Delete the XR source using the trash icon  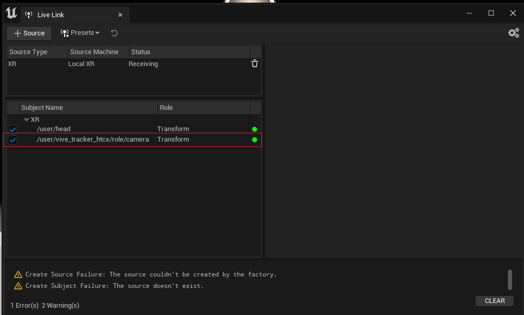[x=254, y=63]
